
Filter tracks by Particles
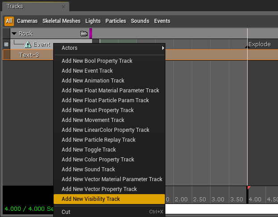click(x=116, y=21)
